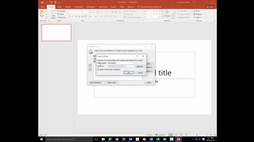Open the font name combo box
The height and width of the screenshot is (142, 254).
pos(75,12)
